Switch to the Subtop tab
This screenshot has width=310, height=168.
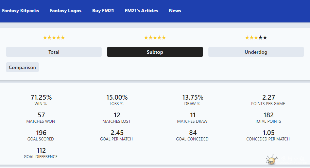click(155, 52)
